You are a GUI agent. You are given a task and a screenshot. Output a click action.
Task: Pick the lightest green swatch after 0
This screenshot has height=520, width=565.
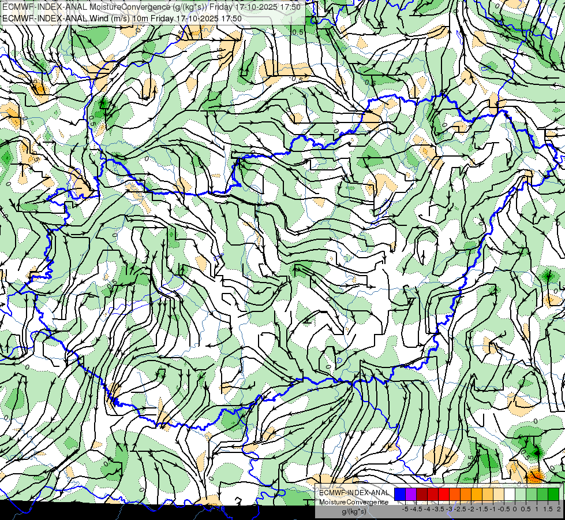tap(521, 495)
